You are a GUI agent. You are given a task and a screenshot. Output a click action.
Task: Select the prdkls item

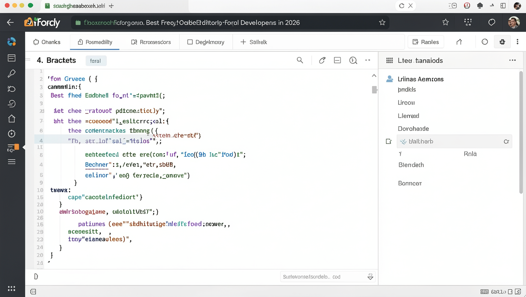(x=407, y=89)
